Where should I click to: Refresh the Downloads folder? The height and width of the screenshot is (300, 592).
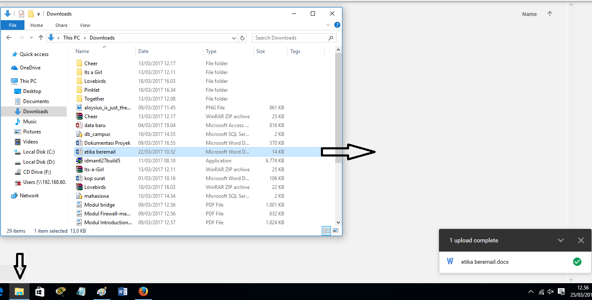[x=242, y=38]
